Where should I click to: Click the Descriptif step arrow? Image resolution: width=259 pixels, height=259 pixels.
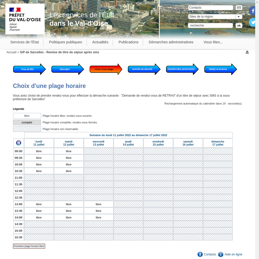click(68, 69)
